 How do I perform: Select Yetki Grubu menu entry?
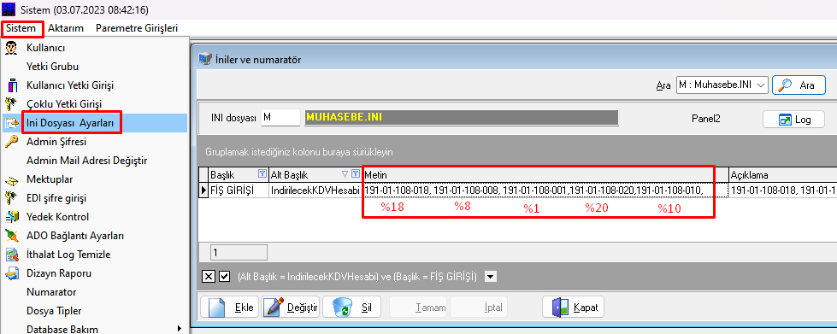coord(52,67)
